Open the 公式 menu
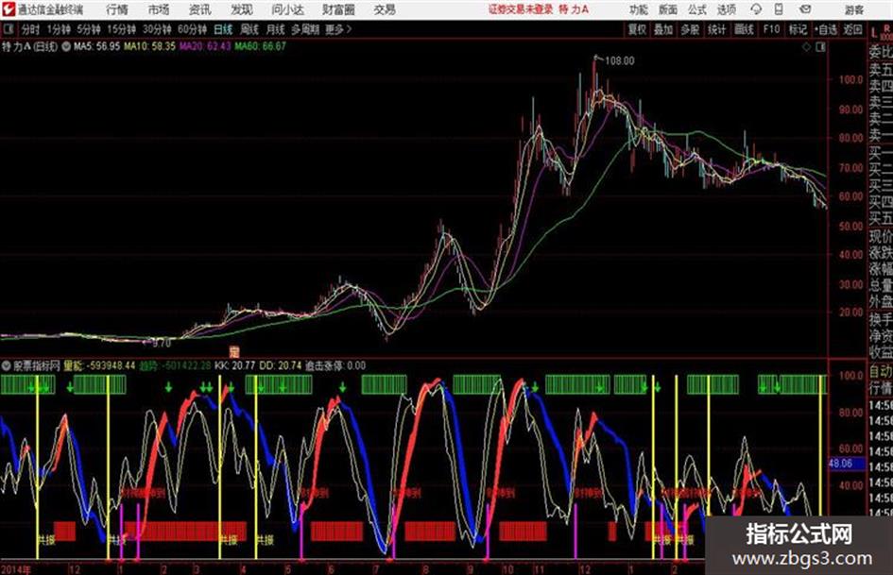The width and height of the screenshot is (893, 575). click(x=697, y=9)
